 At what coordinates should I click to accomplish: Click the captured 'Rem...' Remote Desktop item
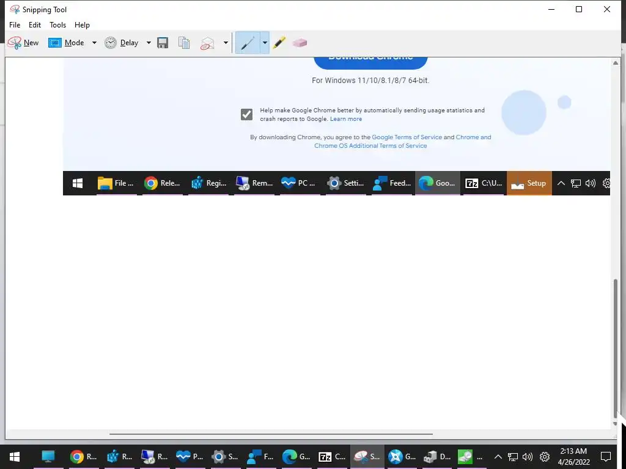pos(254,183)
